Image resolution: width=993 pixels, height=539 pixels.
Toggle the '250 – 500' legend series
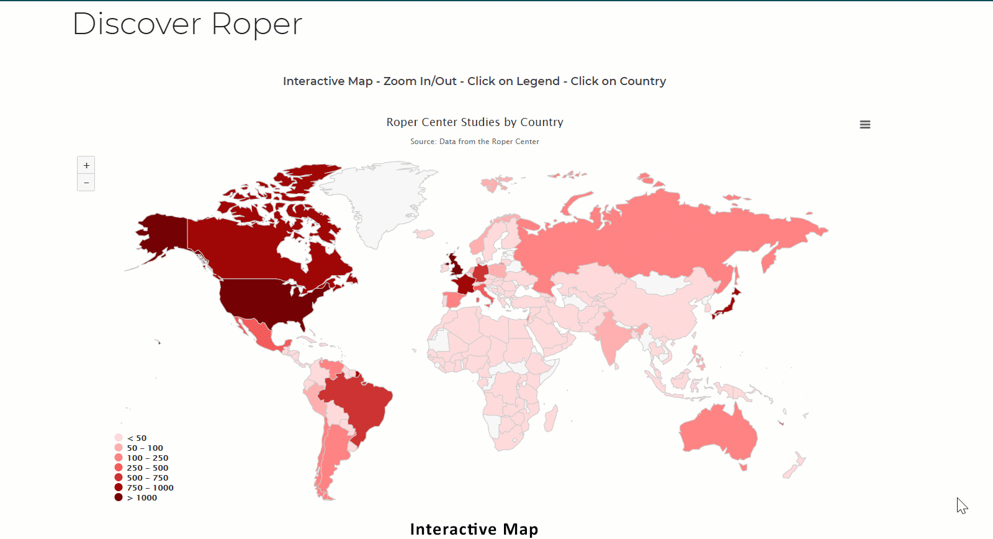click(x=142, y=468)
